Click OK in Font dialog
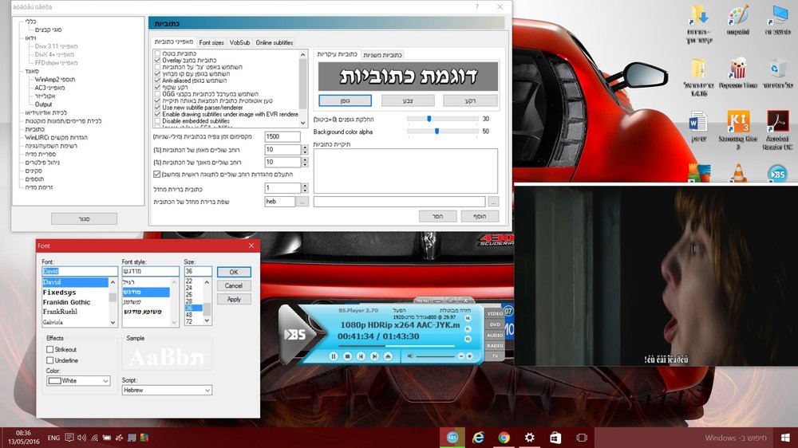 [234, 272]
